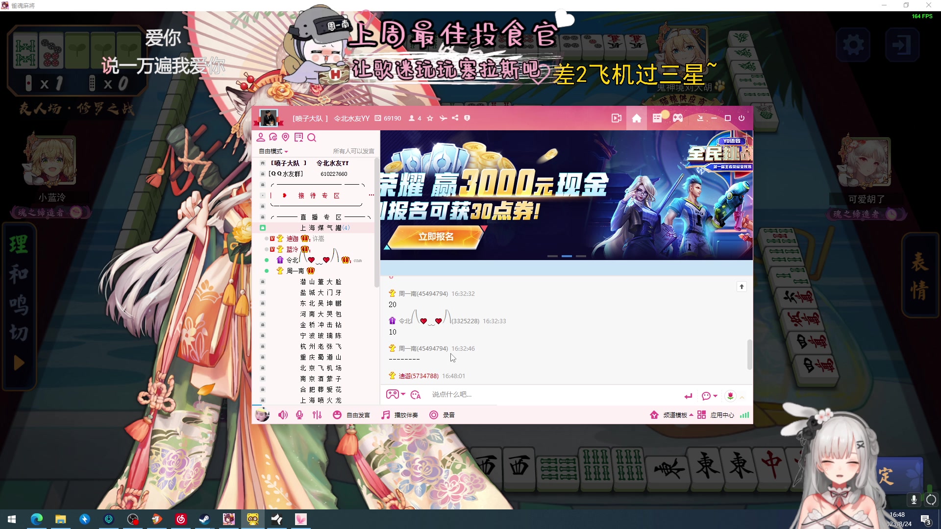Expand the game controller dropdown near chat input
Screen dimensions: 941x529
tap(403, 394)
